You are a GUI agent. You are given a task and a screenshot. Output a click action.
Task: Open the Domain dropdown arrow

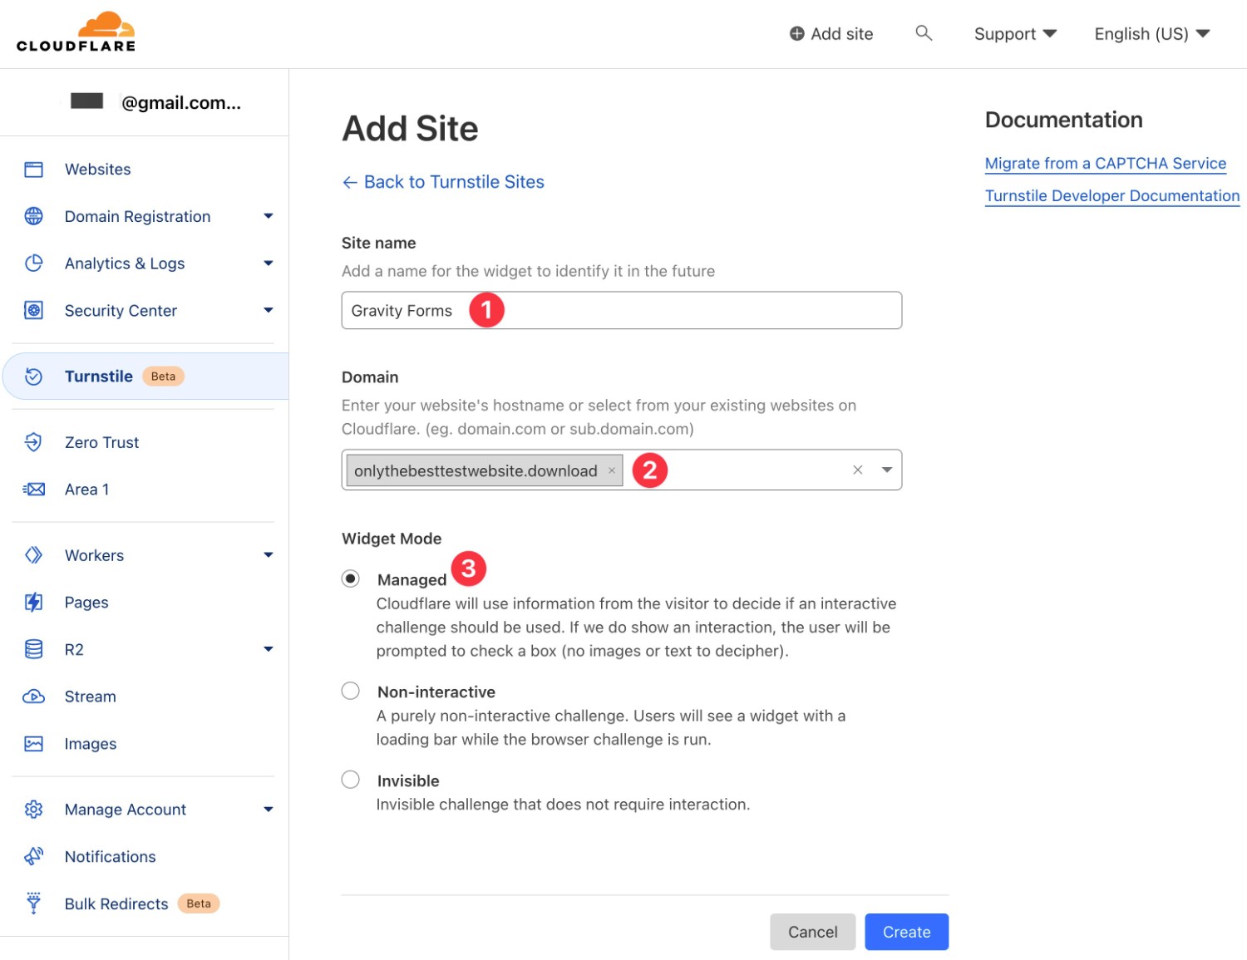click(887, 470)
